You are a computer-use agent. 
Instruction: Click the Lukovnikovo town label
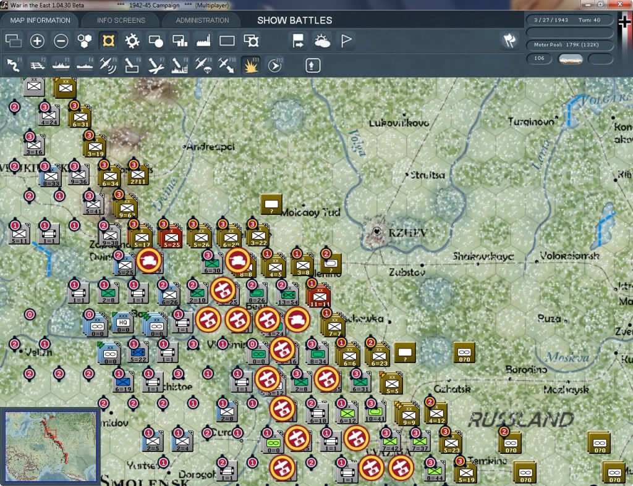pos(399,123)
